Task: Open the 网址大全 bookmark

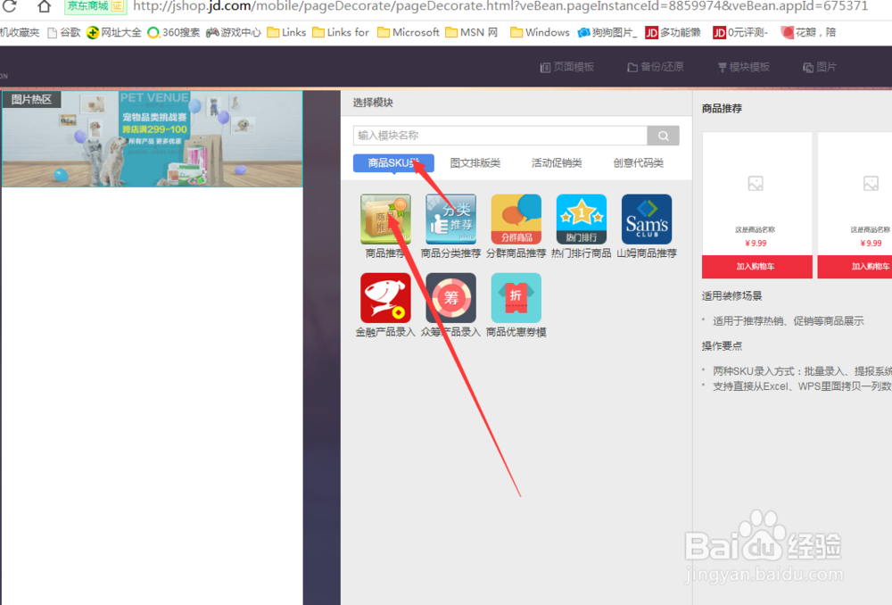Action: point(114,32)
